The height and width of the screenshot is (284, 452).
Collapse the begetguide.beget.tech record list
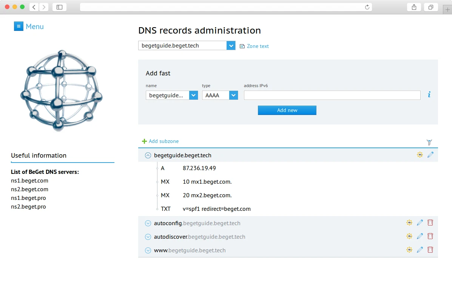pos(148,155)
